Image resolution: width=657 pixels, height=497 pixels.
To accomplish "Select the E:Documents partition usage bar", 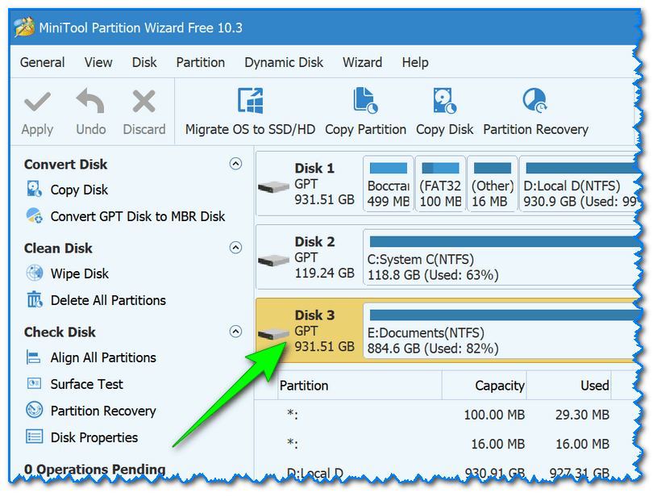I will [x=500, y=315].
